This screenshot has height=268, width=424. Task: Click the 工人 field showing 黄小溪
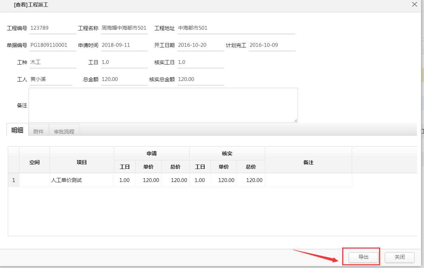[x=51, y=79]
